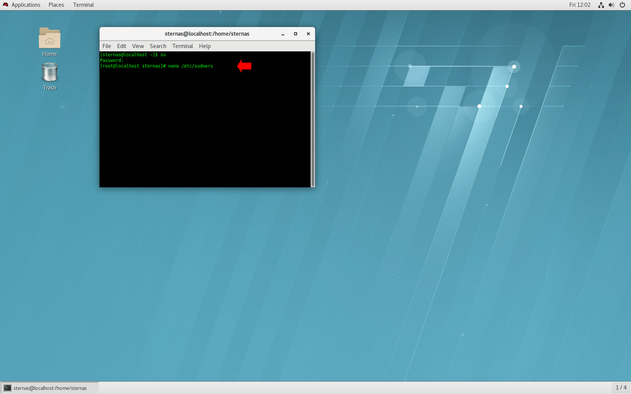This screenshot has height=394, width=631.
Task: Click the 'Password:' line in terminal
Action: (112, 60)
